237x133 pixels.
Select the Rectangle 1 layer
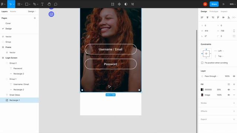click(x=19, y=100)
